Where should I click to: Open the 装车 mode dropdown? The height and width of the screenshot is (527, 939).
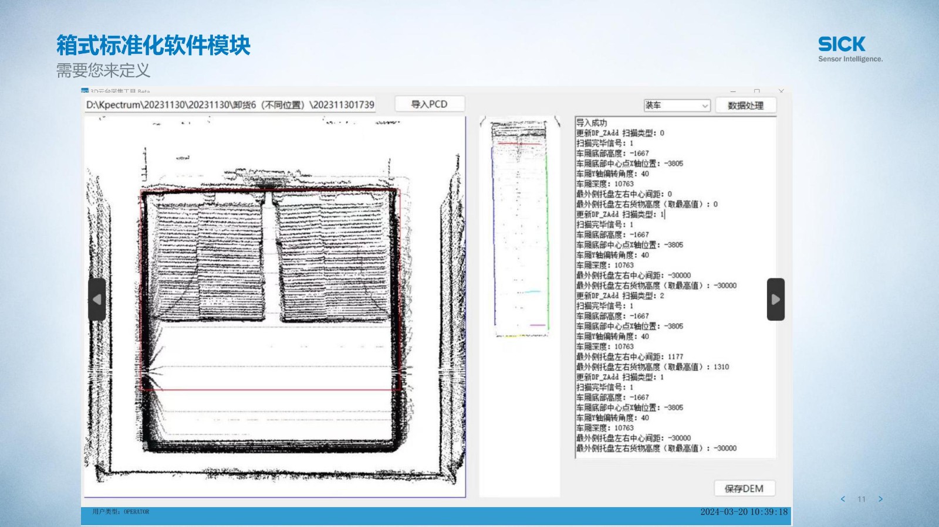677,106
